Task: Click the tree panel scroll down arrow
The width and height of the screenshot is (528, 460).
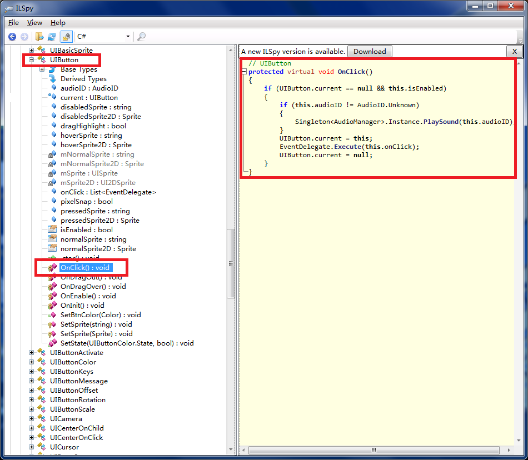Action: (x=231, y=449)
